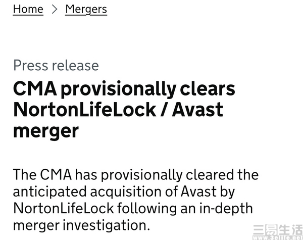The width and height of the screenshot is (303, 240).
Task: Click the 三易生活 watermark logo
Action: (x=278, y=229)
